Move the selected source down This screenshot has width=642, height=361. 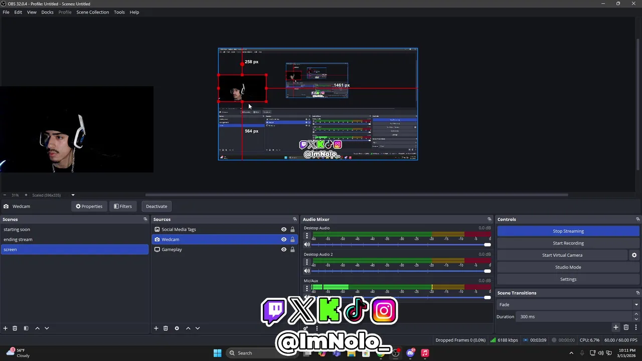click(x=198, y=328)
